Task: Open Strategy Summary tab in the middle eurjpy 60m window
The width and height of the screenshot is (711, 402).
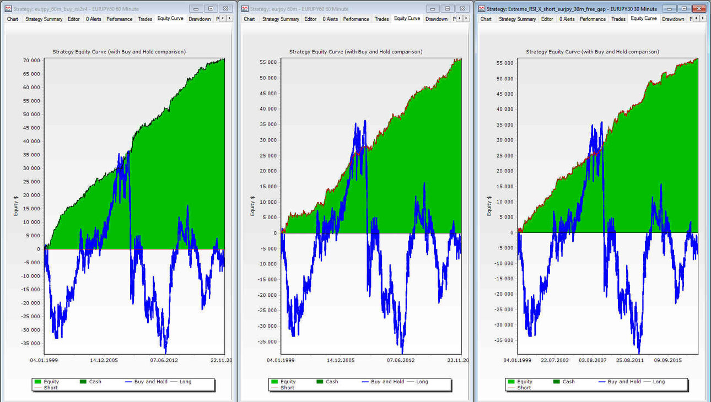Action: pyautogui.click(x=281, y=19)
